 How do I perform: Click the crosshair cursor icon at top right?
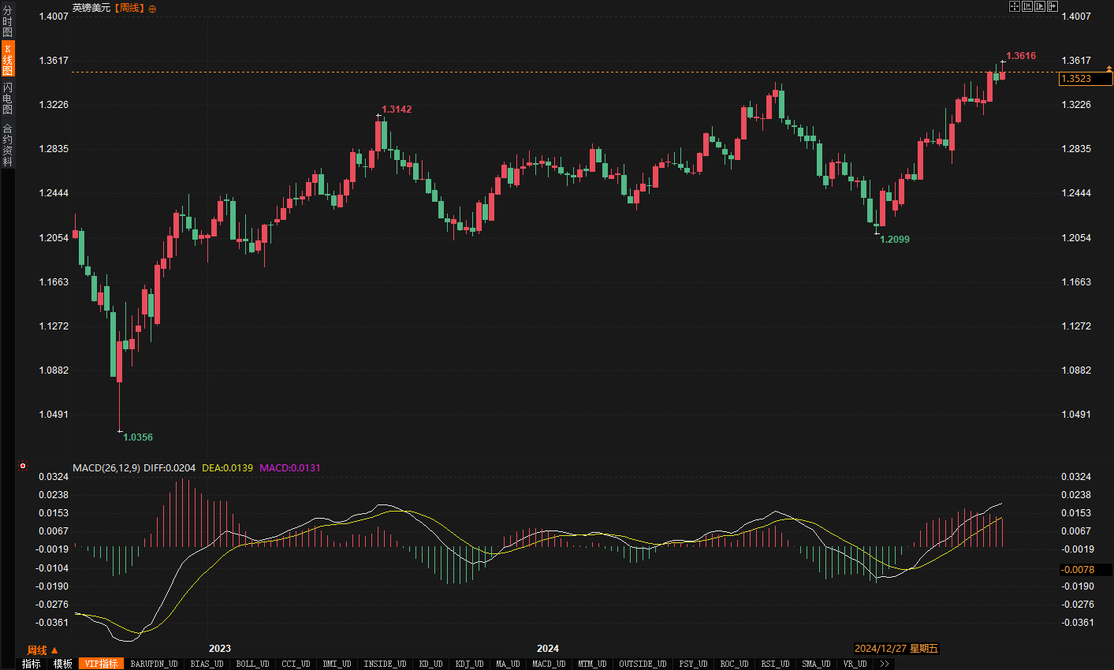pos(1015,6)
